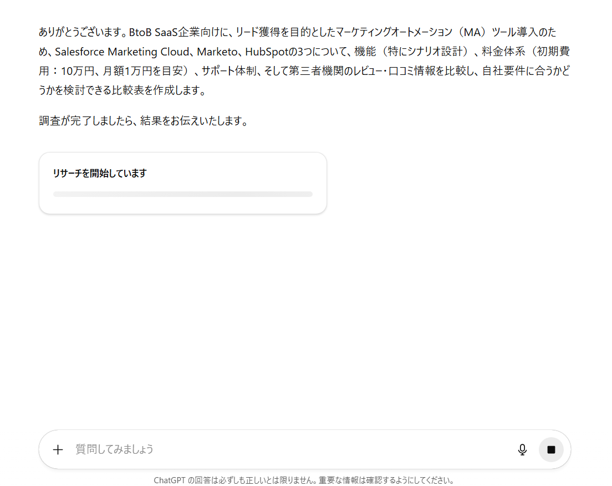Stop generation with the square button
This screenshot has height=486, width=612.
(551, 450)
